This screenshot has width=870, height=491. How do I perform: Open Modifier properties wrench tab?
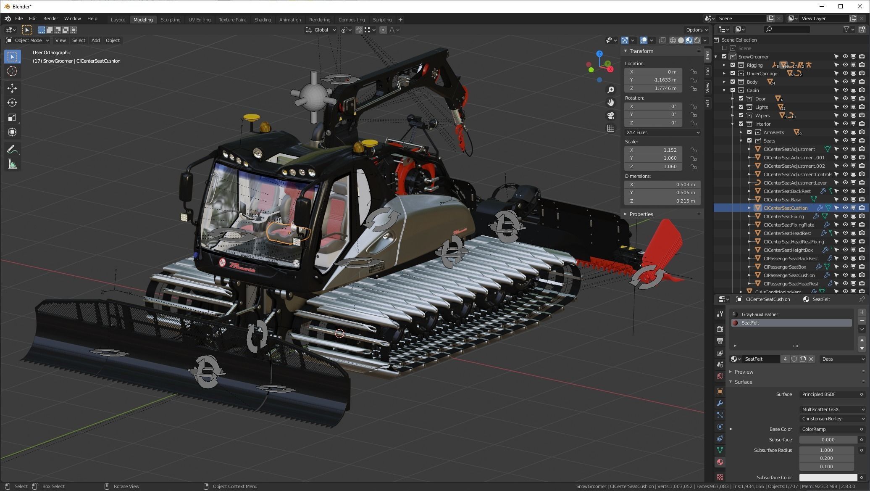(x=720, y=403)
